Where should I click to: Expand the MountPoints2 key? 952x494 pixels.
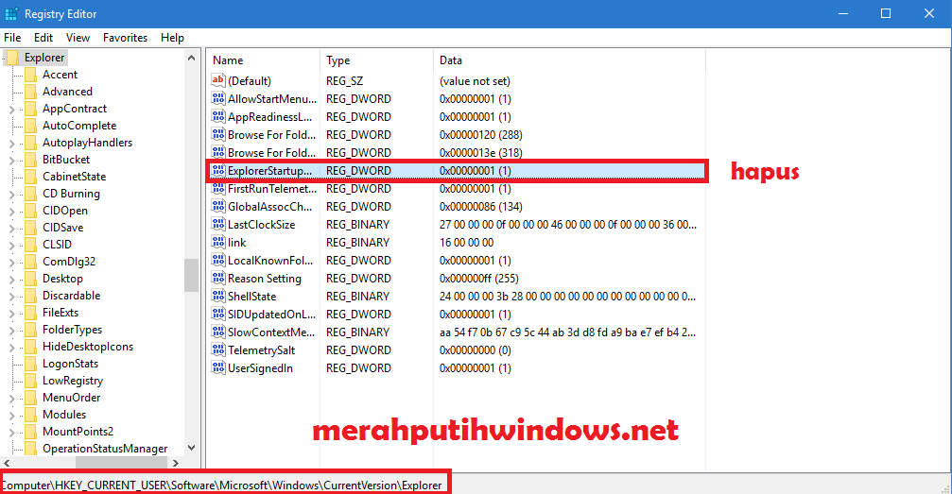[12, 433]
